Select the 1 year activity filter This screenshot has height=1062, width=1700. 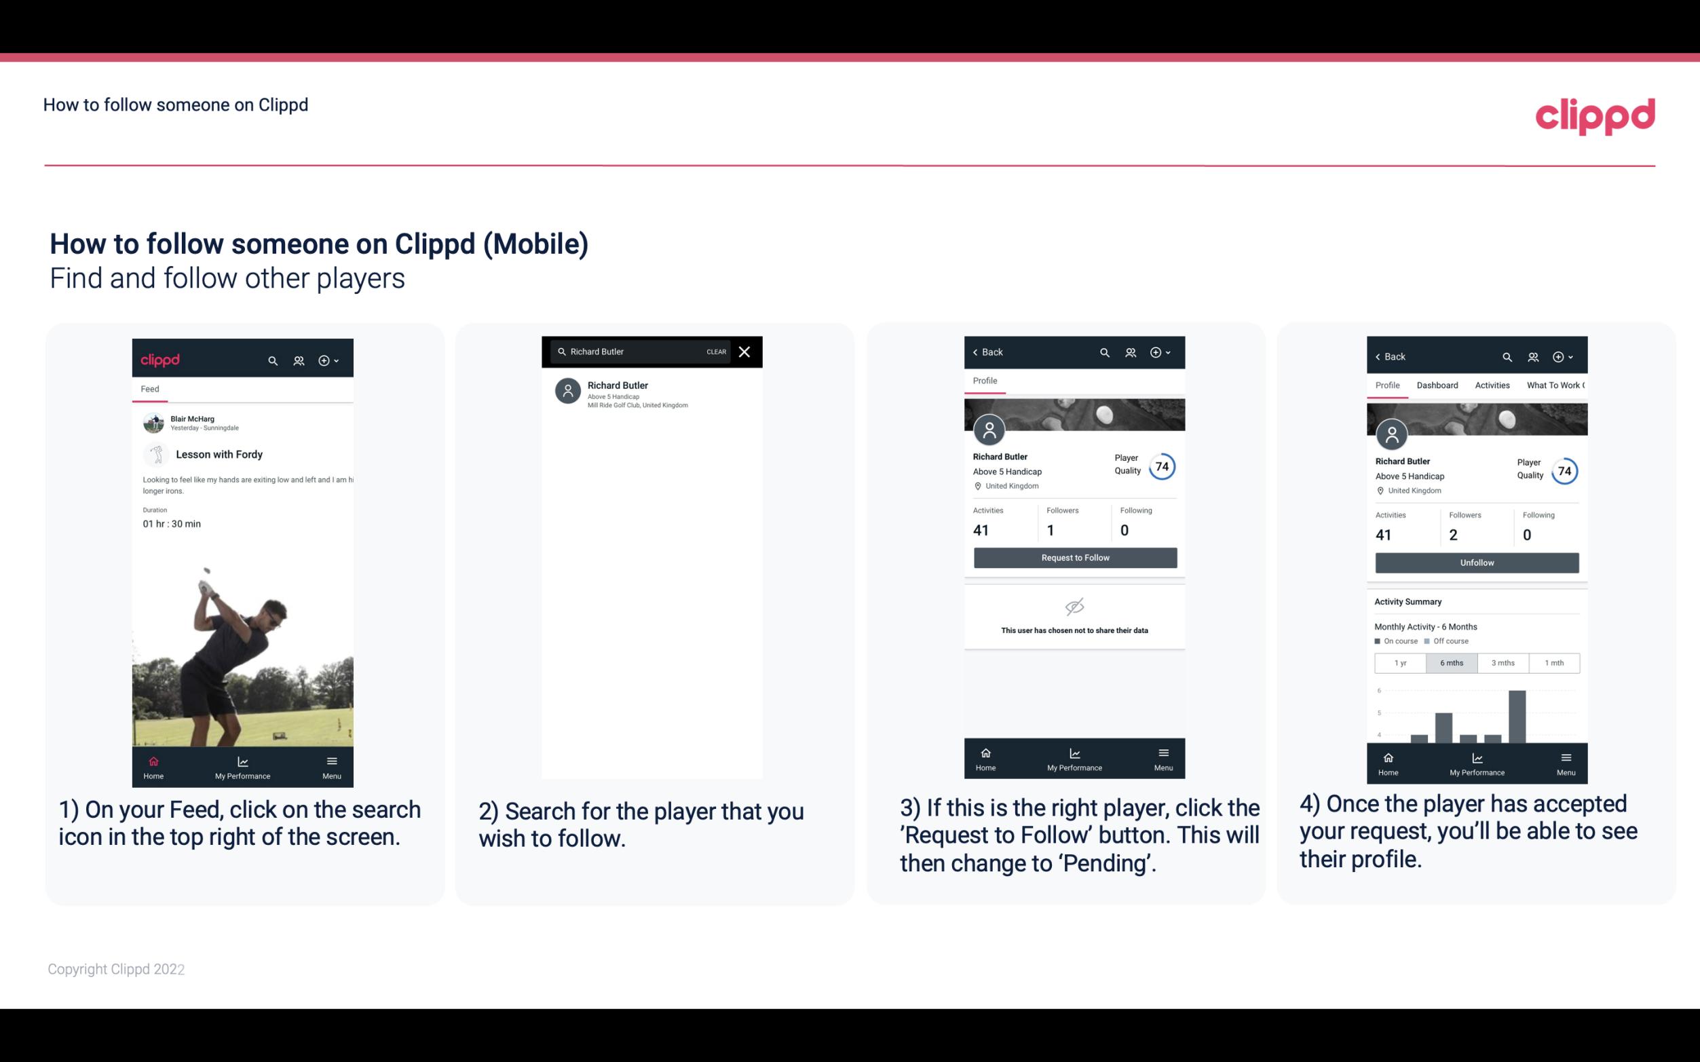[x=1398, y=662]
